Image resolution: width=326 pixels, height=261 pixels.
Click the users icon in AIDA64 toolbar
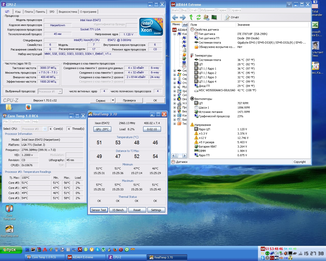(x=206, y=17)
